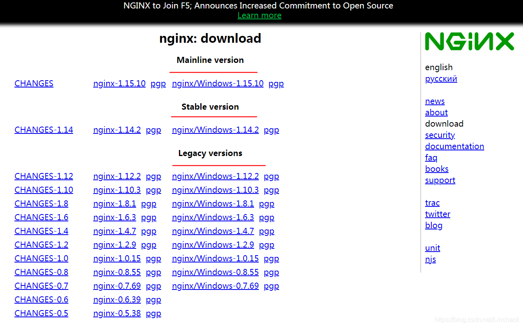Viewport: 523px width, 327px height.
Task: Click the NGINX logo
Action: tap(469, 42)
